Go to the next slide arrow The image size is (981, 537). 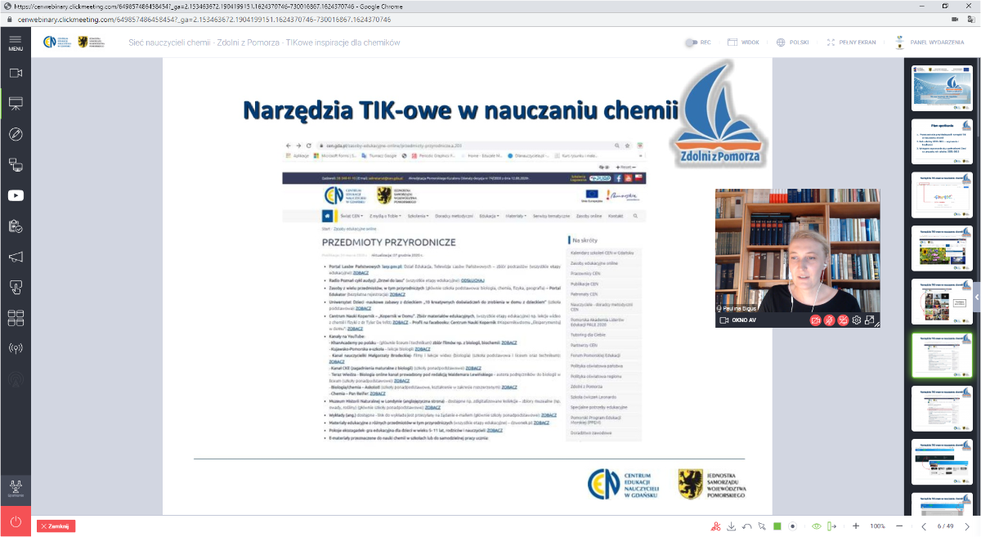(969, 526)
